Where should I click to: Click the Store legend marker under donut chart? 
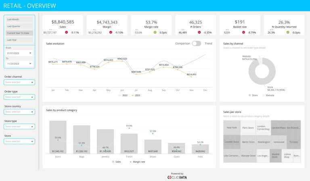point(250,95)
